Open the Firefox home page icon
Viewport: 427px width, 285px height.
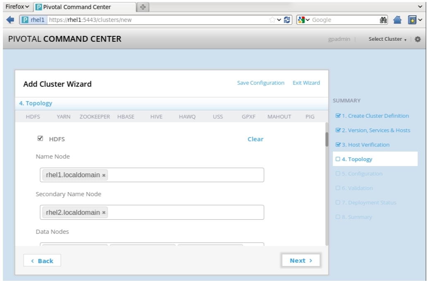[x=397, y=20]
